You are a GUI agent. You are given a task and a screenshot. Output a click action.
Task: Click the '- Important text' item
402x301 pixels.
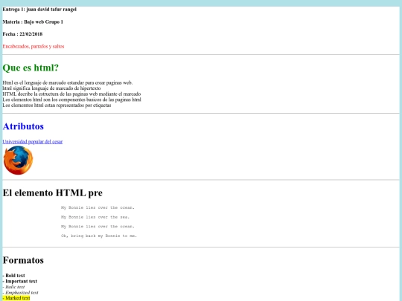(x=20, y=281)
